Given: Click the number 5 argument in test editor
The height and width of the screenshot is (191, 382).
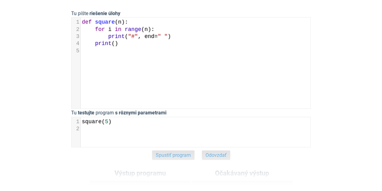Looking at the screenshot, I should [x=106, y=122].
